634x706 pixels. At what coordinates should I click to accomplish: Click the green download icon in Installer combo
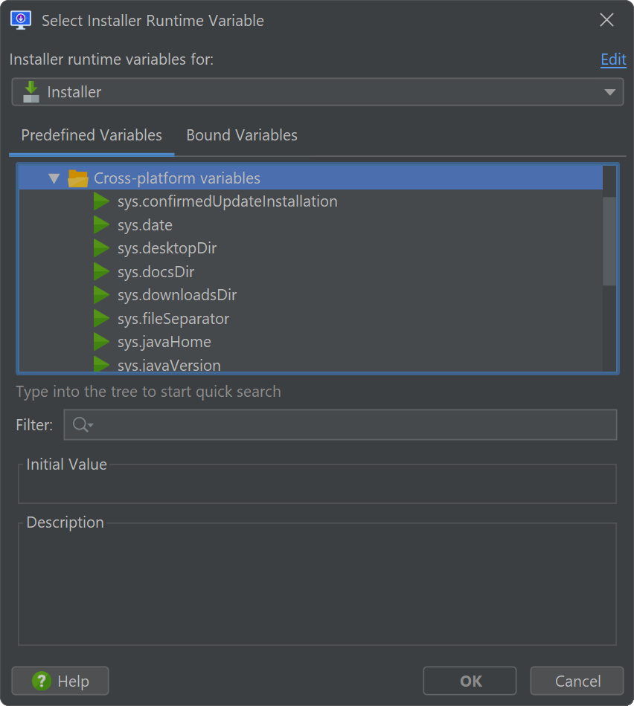click(x=31, y=92)
